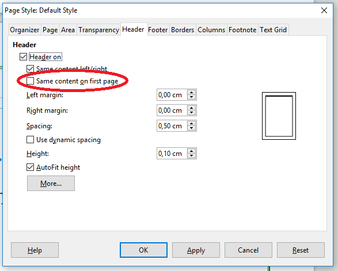Select the Text Grid tab
This screenshot has height=271, width=338.
(x=273, y=30)
